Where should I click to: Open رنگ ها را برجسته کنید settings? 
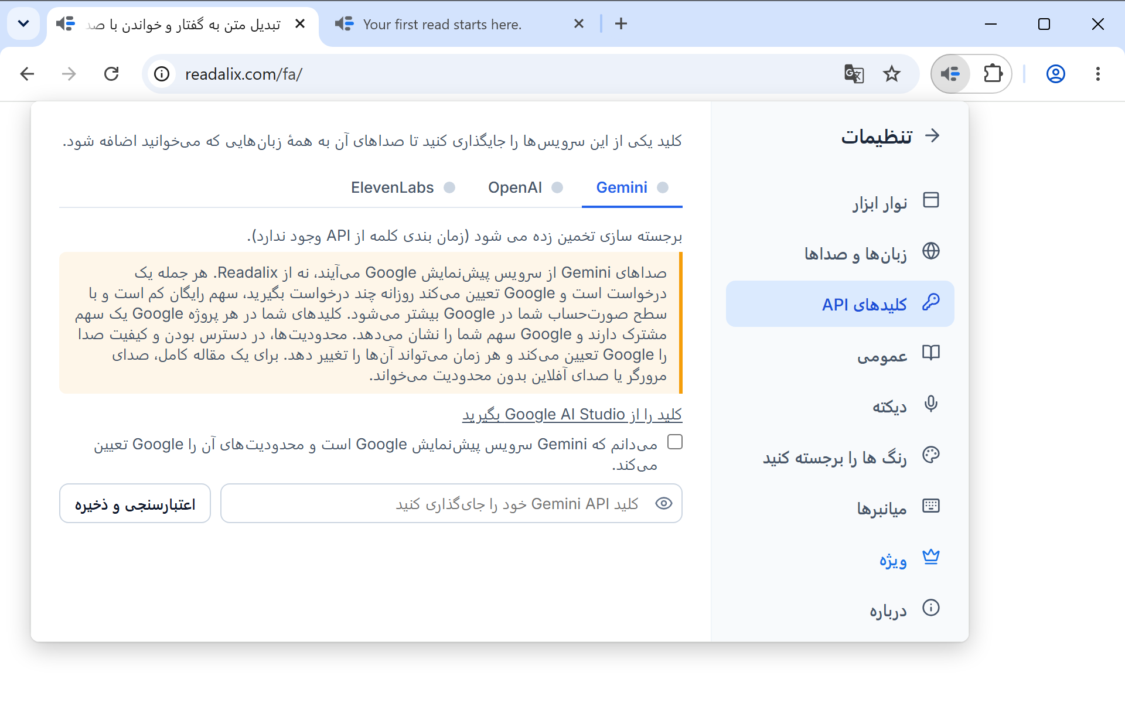tap(840, 457)
